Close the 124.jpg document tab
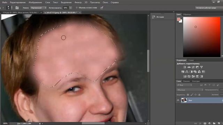 [41, 12]
